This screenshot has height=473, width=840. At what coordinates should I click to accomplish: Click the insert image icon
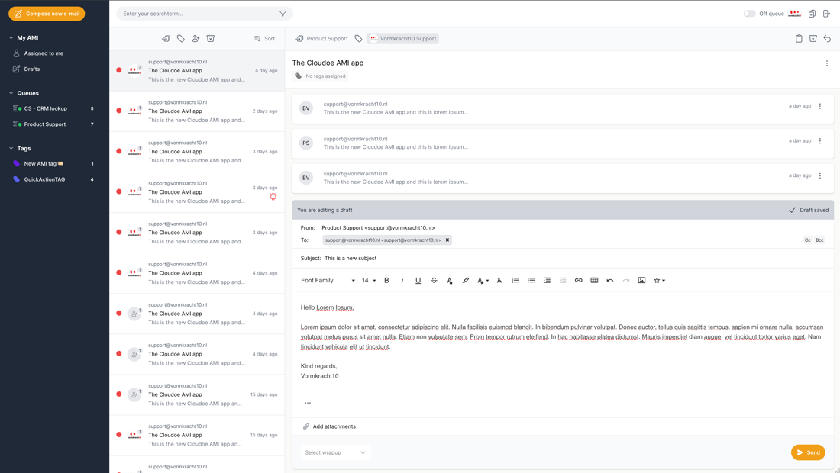pos(641,281)
